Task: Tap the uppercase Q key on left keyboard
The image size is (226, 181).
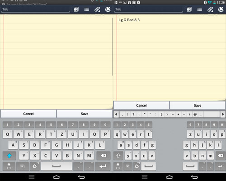Action: tap(8, 134)
